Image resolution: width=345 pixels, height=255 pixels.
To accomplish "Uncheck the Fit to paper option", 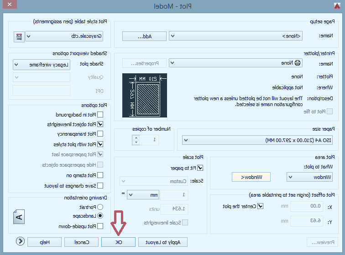I will pyautogui.click(x=200, y=168).
